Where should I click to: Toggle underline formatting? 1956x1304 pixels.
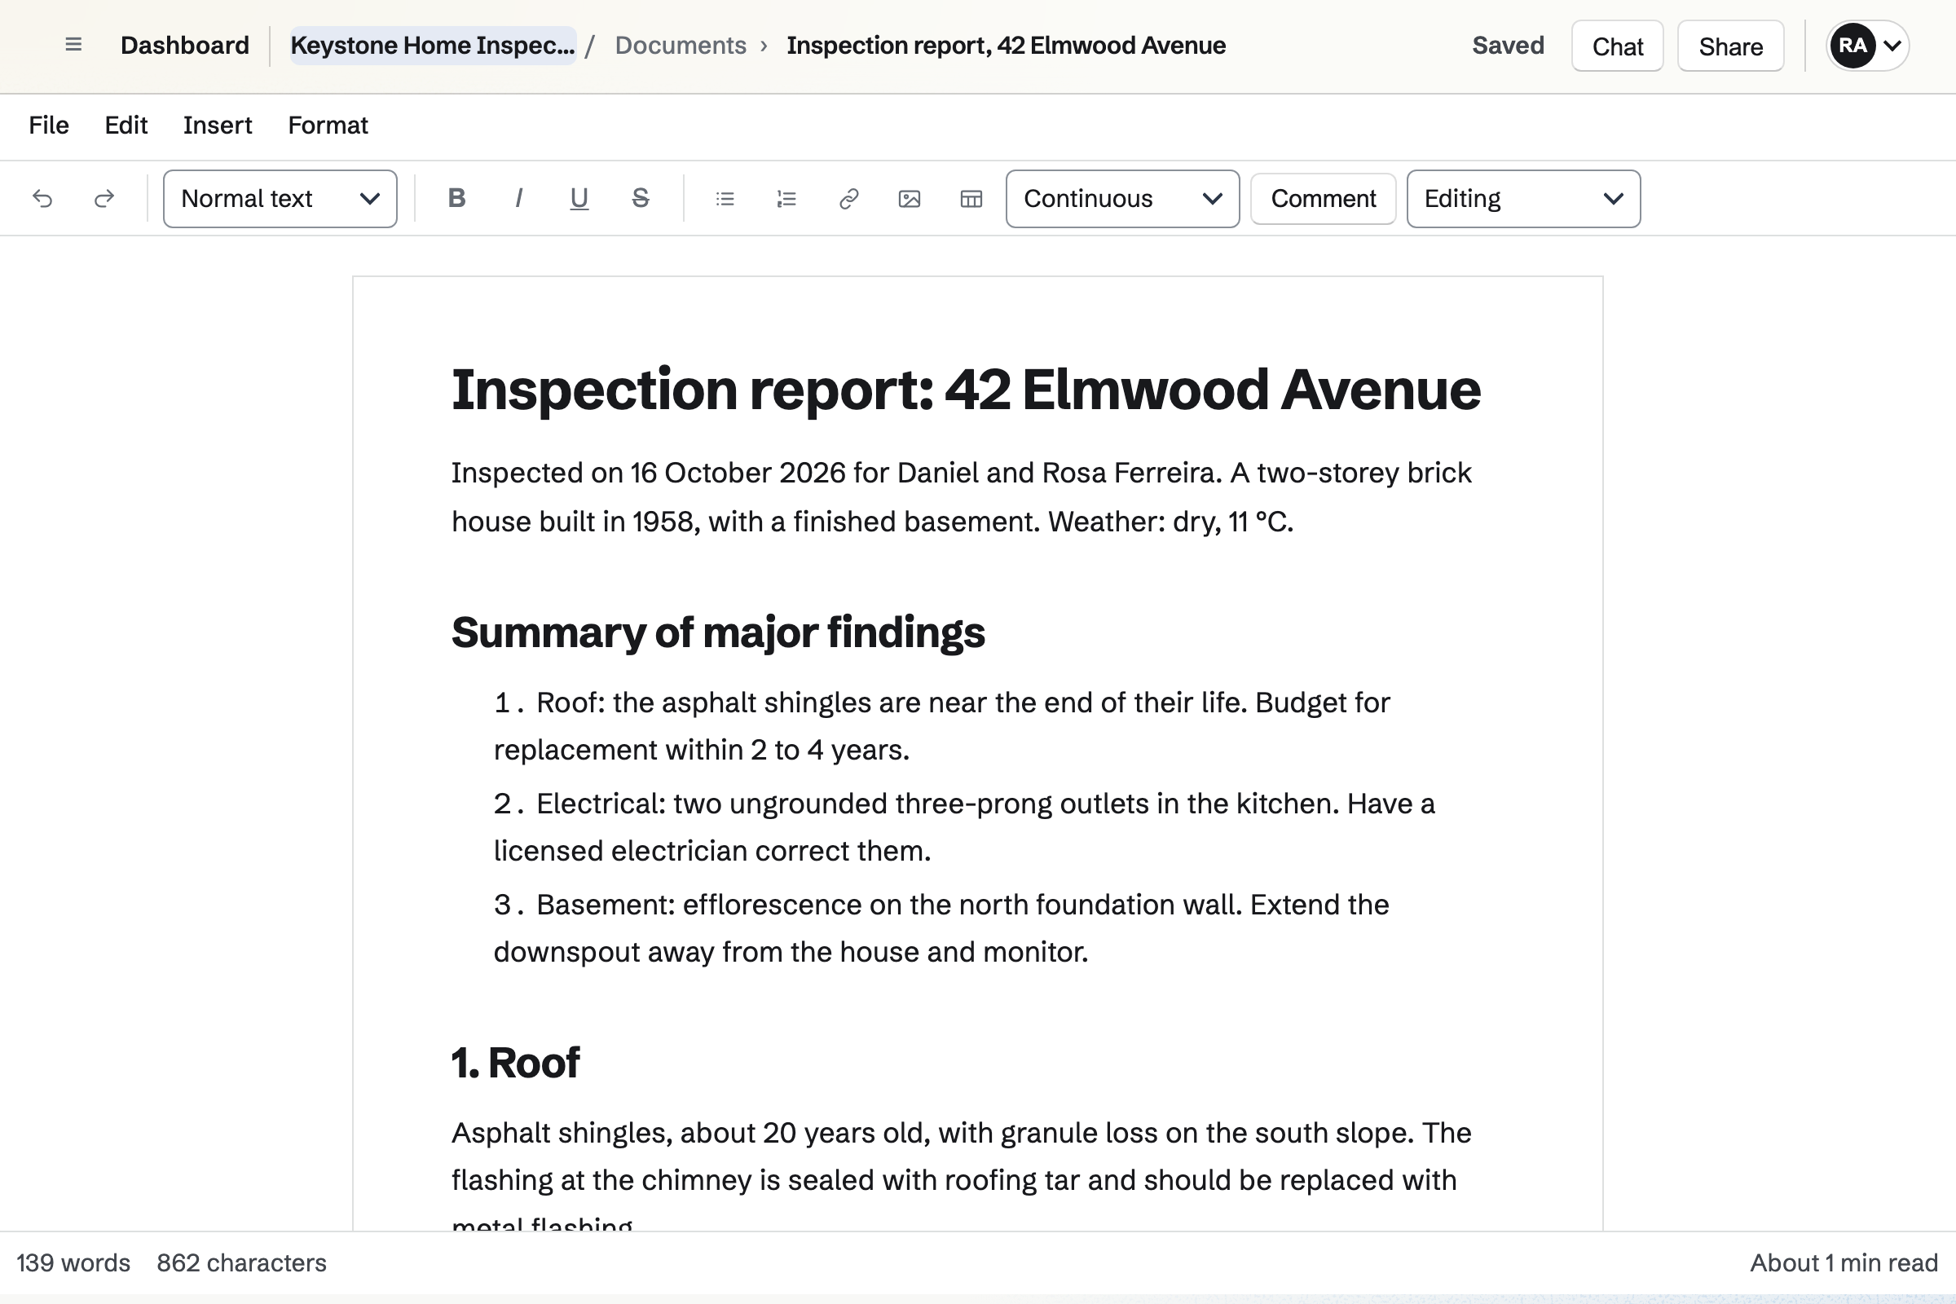click(579, 199)
